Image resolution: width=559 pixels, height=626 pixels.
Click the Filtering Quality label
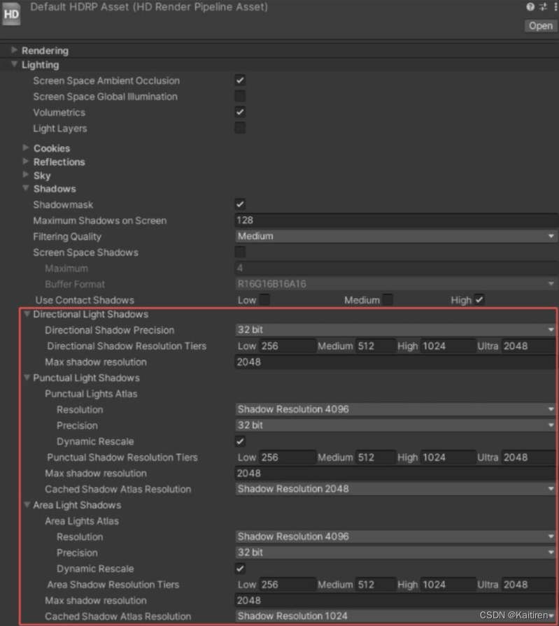67,236
